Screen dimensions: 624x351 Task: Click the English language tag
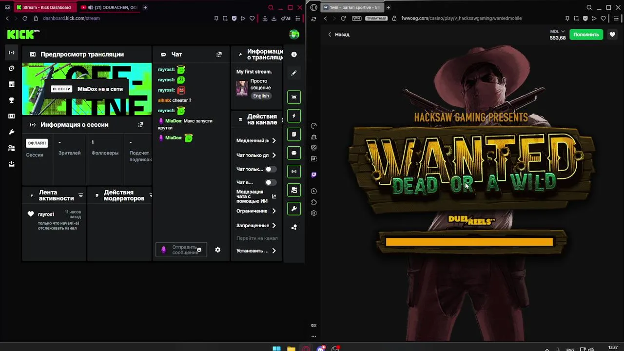[x=261, y=96]
